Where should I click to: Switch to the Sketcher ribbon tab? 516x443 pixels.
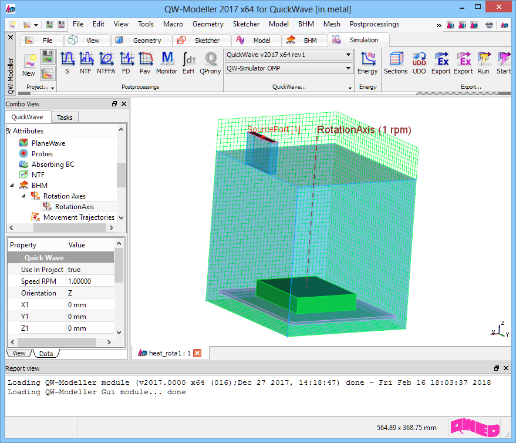click(x=200, y=41)
